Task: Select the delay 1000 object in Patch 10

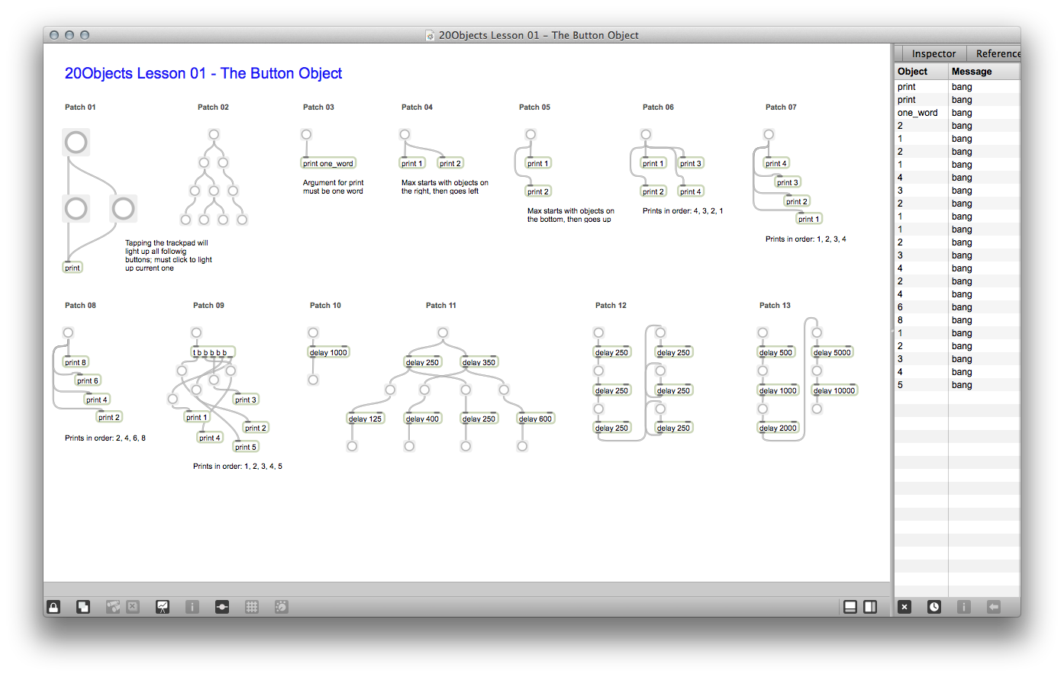Action: click(x=328, y=352)
